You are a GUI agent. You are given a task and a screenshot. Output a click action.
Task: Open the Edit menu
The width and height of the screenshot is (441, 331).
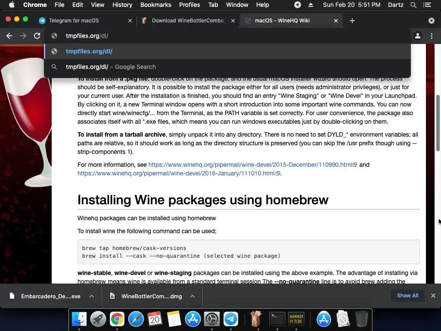78,5
